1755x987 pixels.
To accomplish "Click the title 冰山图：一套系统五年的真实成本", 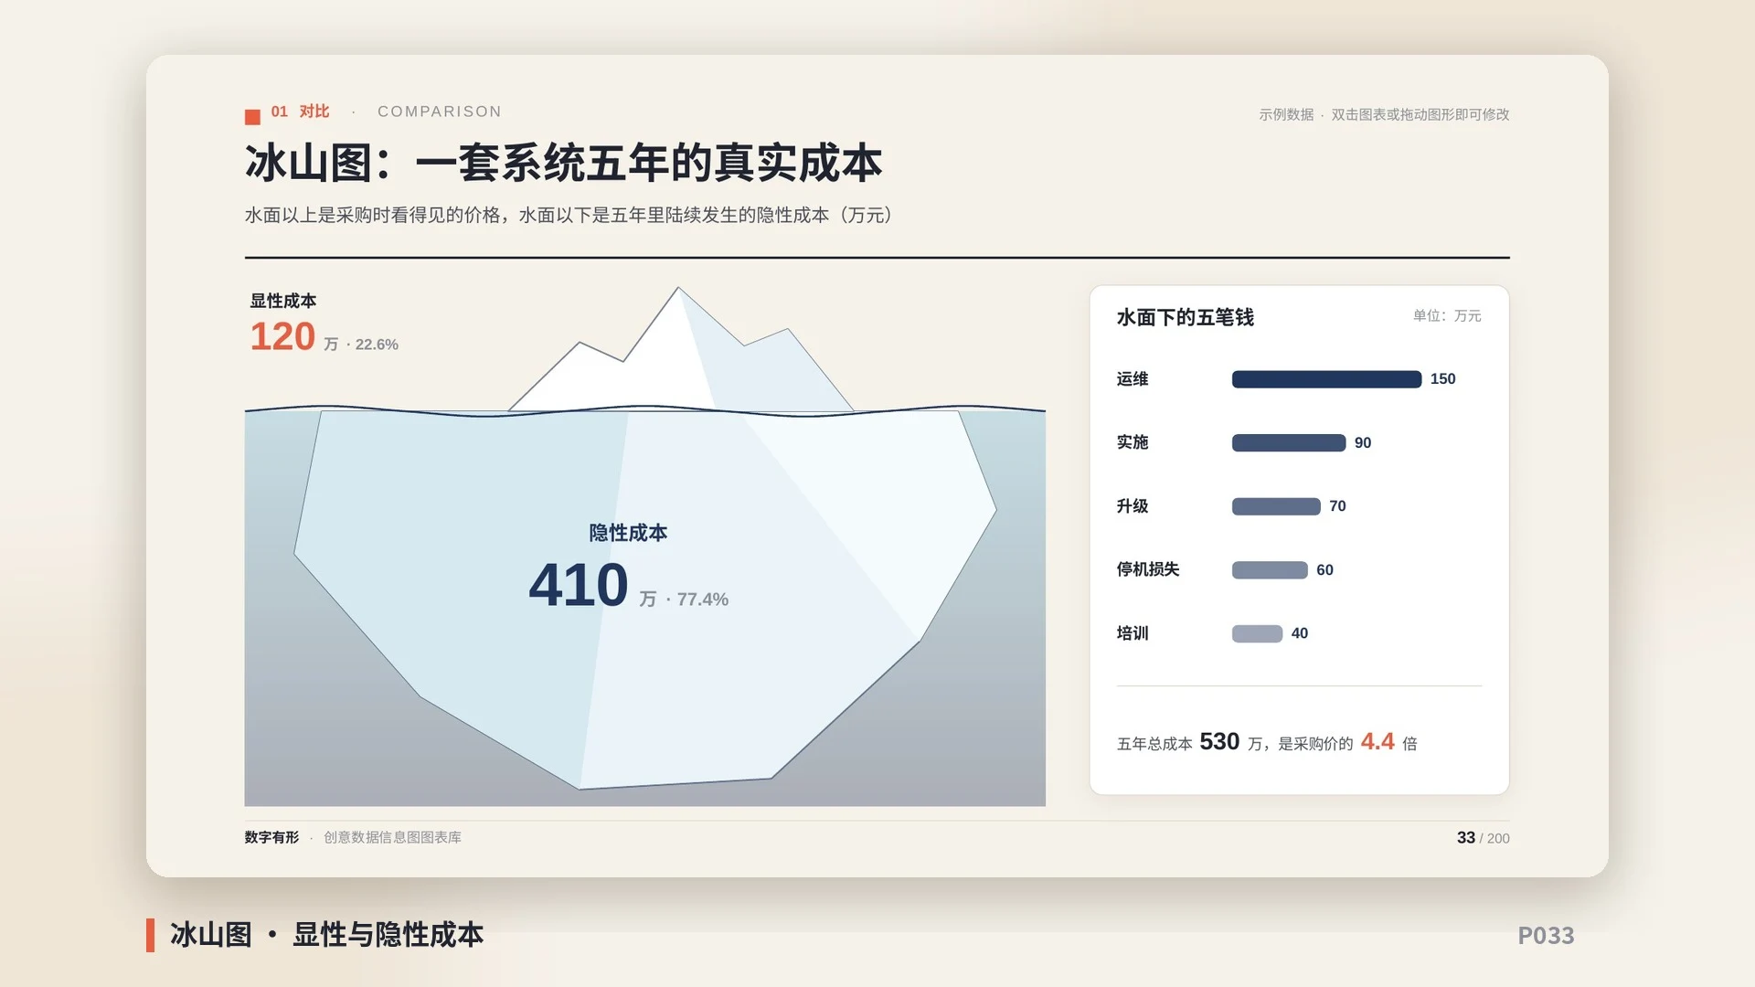I will click(563, 164).
